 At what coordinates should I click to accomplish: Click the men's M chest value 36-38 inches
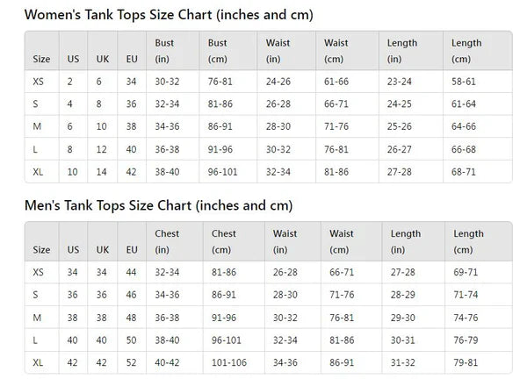(167, 318)
